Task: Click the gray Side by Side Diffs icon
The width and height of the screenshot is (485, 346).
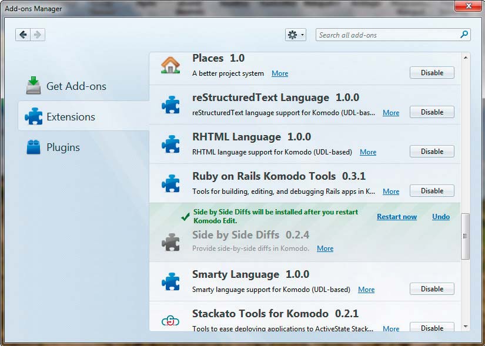Action: pyautogui.click(x=170, y=242)
